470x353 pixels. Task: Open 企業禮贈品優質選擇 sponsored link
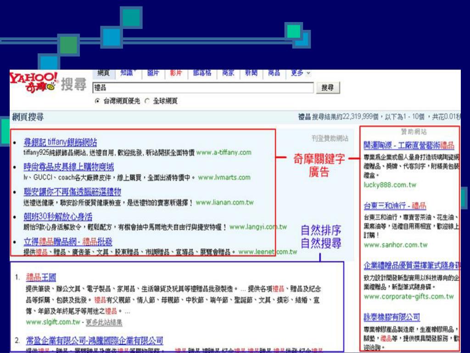pyautogui.click(x=412, y=266)
